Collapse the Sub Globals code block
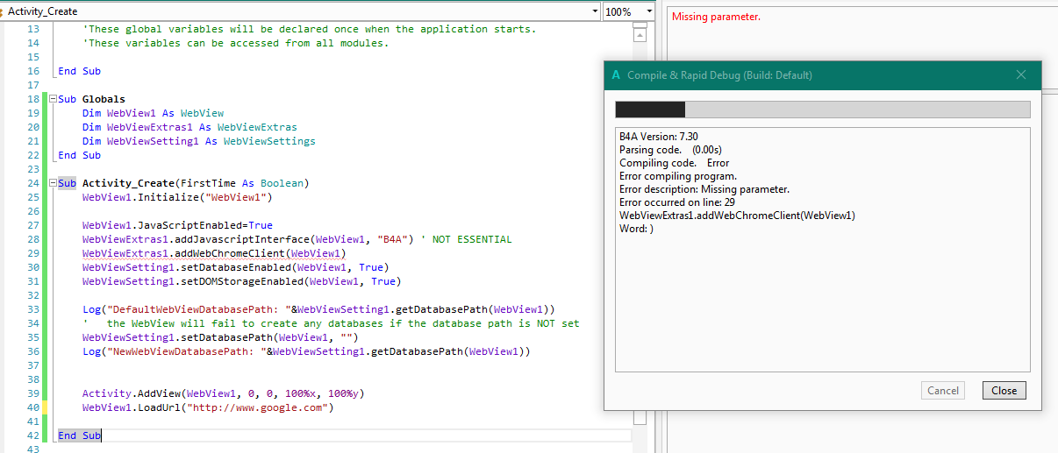This screenshot has height=453, width=1058. pyautogui.click(x=52, y=99)
